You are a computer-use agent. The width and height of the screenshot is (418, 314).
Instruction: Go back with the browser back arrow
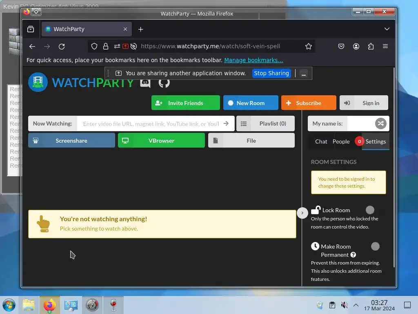pyautogui.click(x=32, y=47)
